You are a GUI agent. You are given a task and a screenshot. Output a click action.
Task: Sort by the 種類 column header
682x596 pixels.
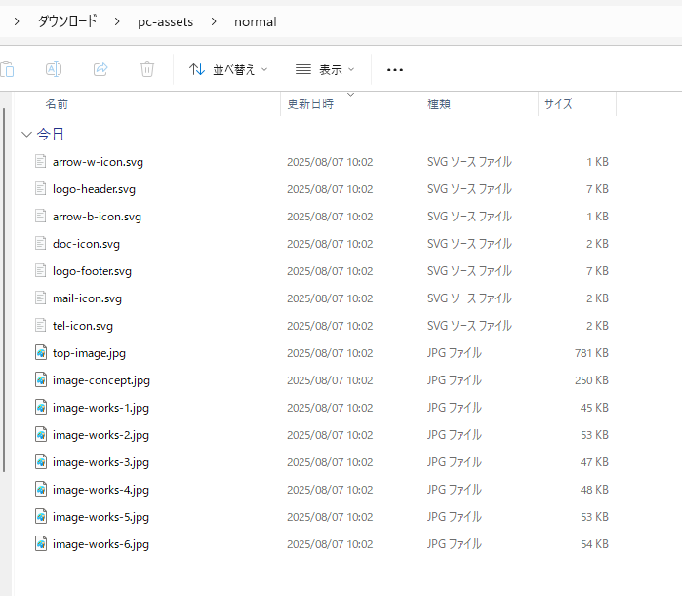point(439,104)
